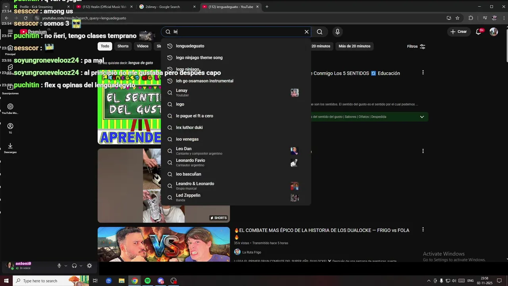Choose suggestion 'leo venegas'
Screen dimensions: 508x286
tap(236, 139)
